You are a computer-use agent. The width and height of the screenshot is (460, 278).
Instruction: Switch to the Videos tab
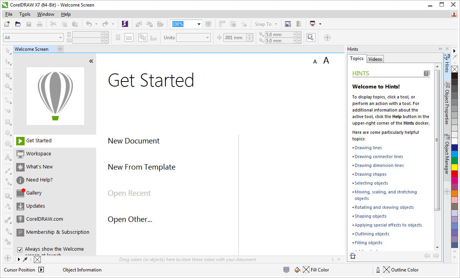[375, 59]
